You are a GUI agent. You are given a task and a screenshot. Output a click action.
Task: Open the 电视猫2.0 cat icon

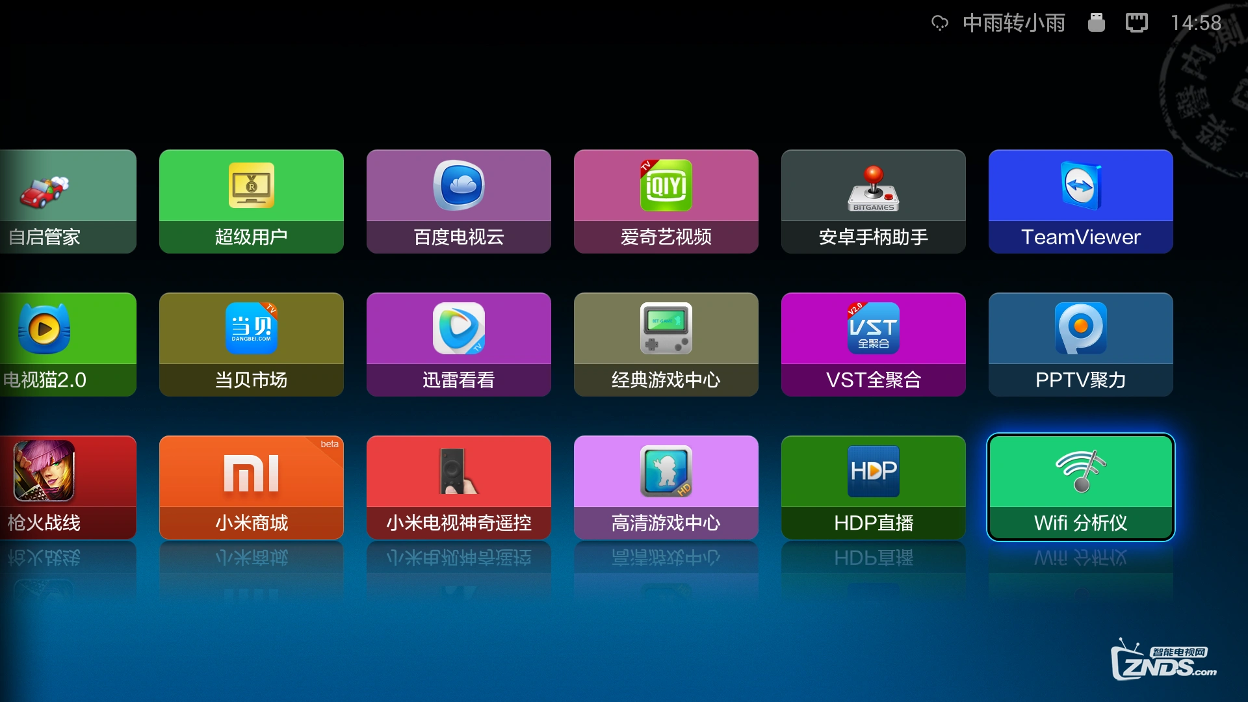pyautogui.click(x=44, y=328)
